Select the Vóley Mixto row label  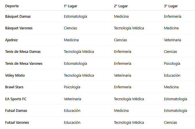point(15,75)
